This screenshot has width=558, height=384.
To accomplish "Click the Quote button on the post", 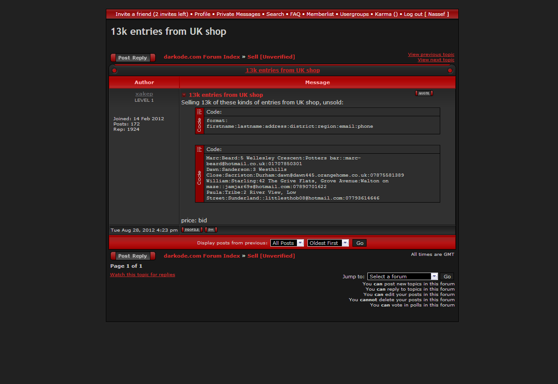I will tap(423, 93).
